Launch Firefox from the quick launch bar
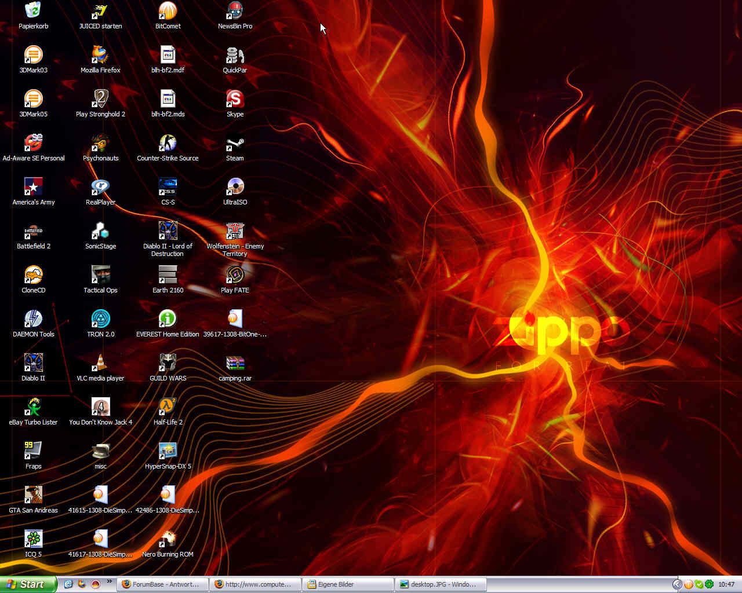 [82, 584]
